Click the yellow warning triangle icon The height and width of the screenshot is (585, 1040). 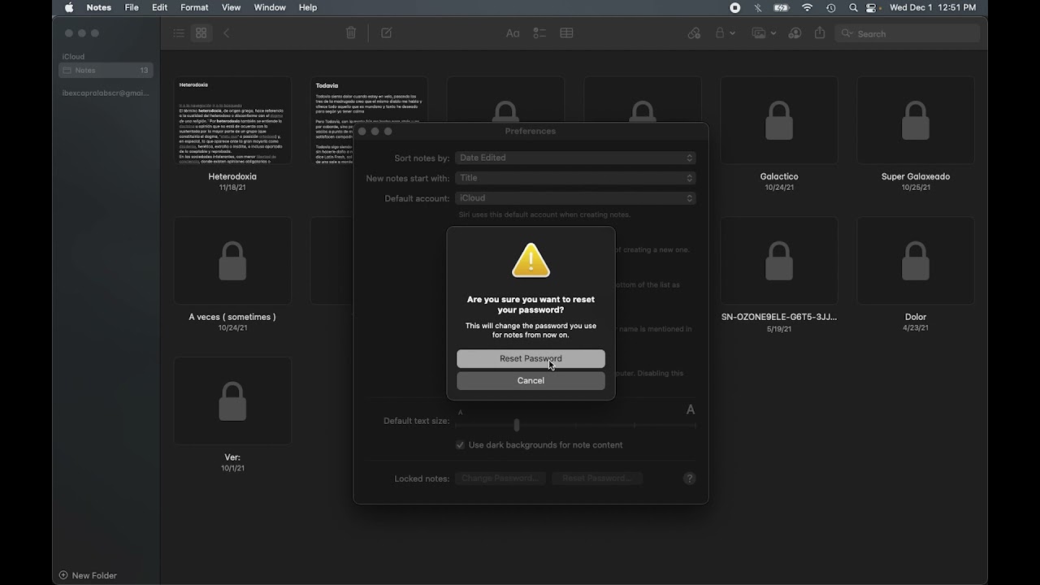[x=531, y=261]
